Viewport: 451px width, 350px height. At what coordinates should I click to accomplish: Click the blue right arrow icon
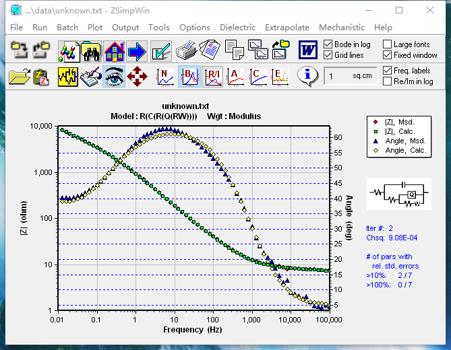click(137, 50)
